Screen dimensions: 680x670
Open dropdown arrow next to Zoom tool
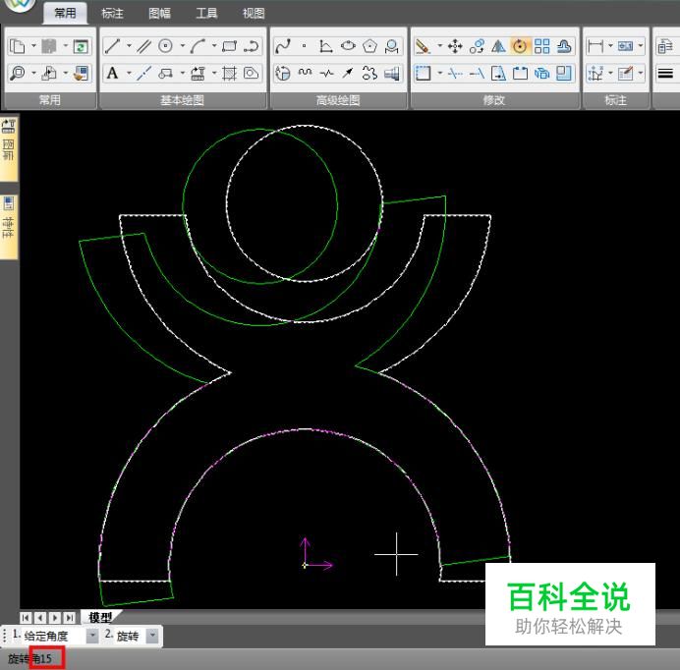[x=33, y=73]
